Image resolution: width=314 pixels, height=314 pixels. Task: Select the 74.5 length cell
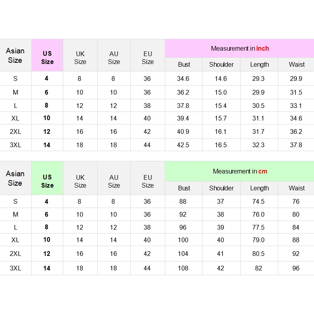259,201
